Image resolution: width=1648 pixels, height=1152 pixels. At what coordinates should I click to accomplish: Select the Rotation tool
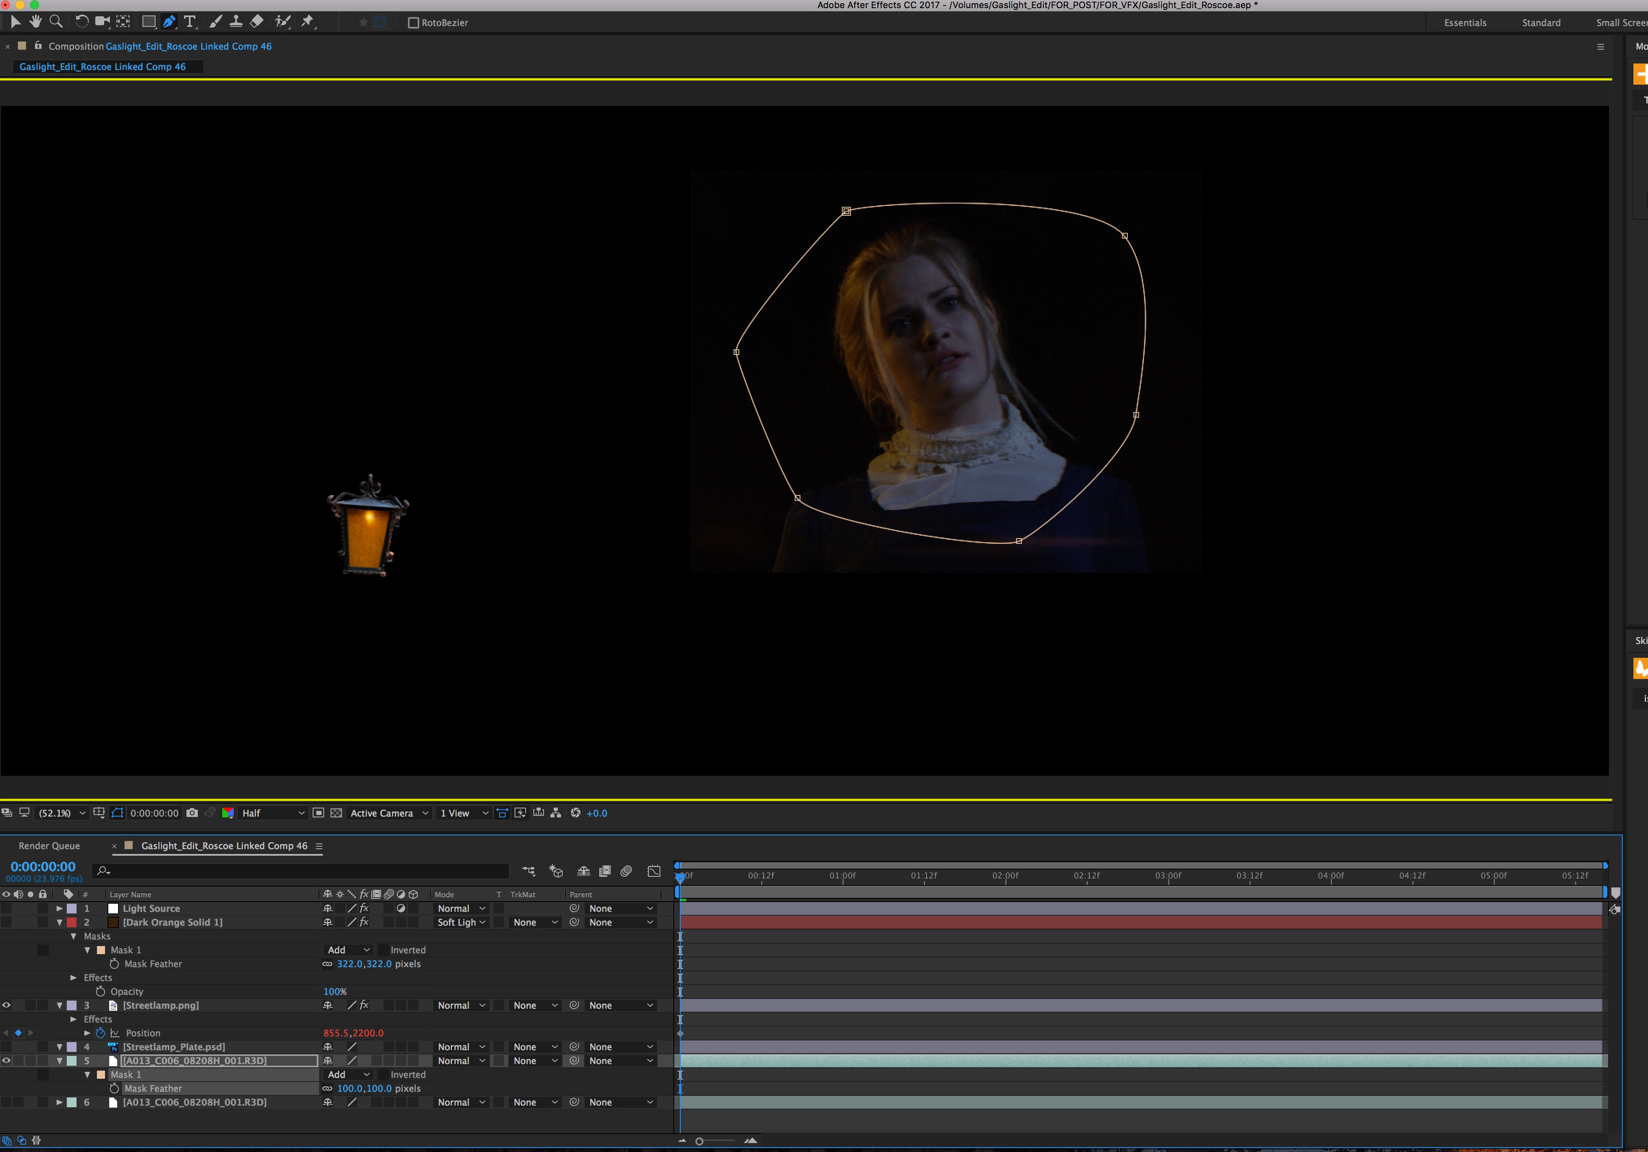82,22
